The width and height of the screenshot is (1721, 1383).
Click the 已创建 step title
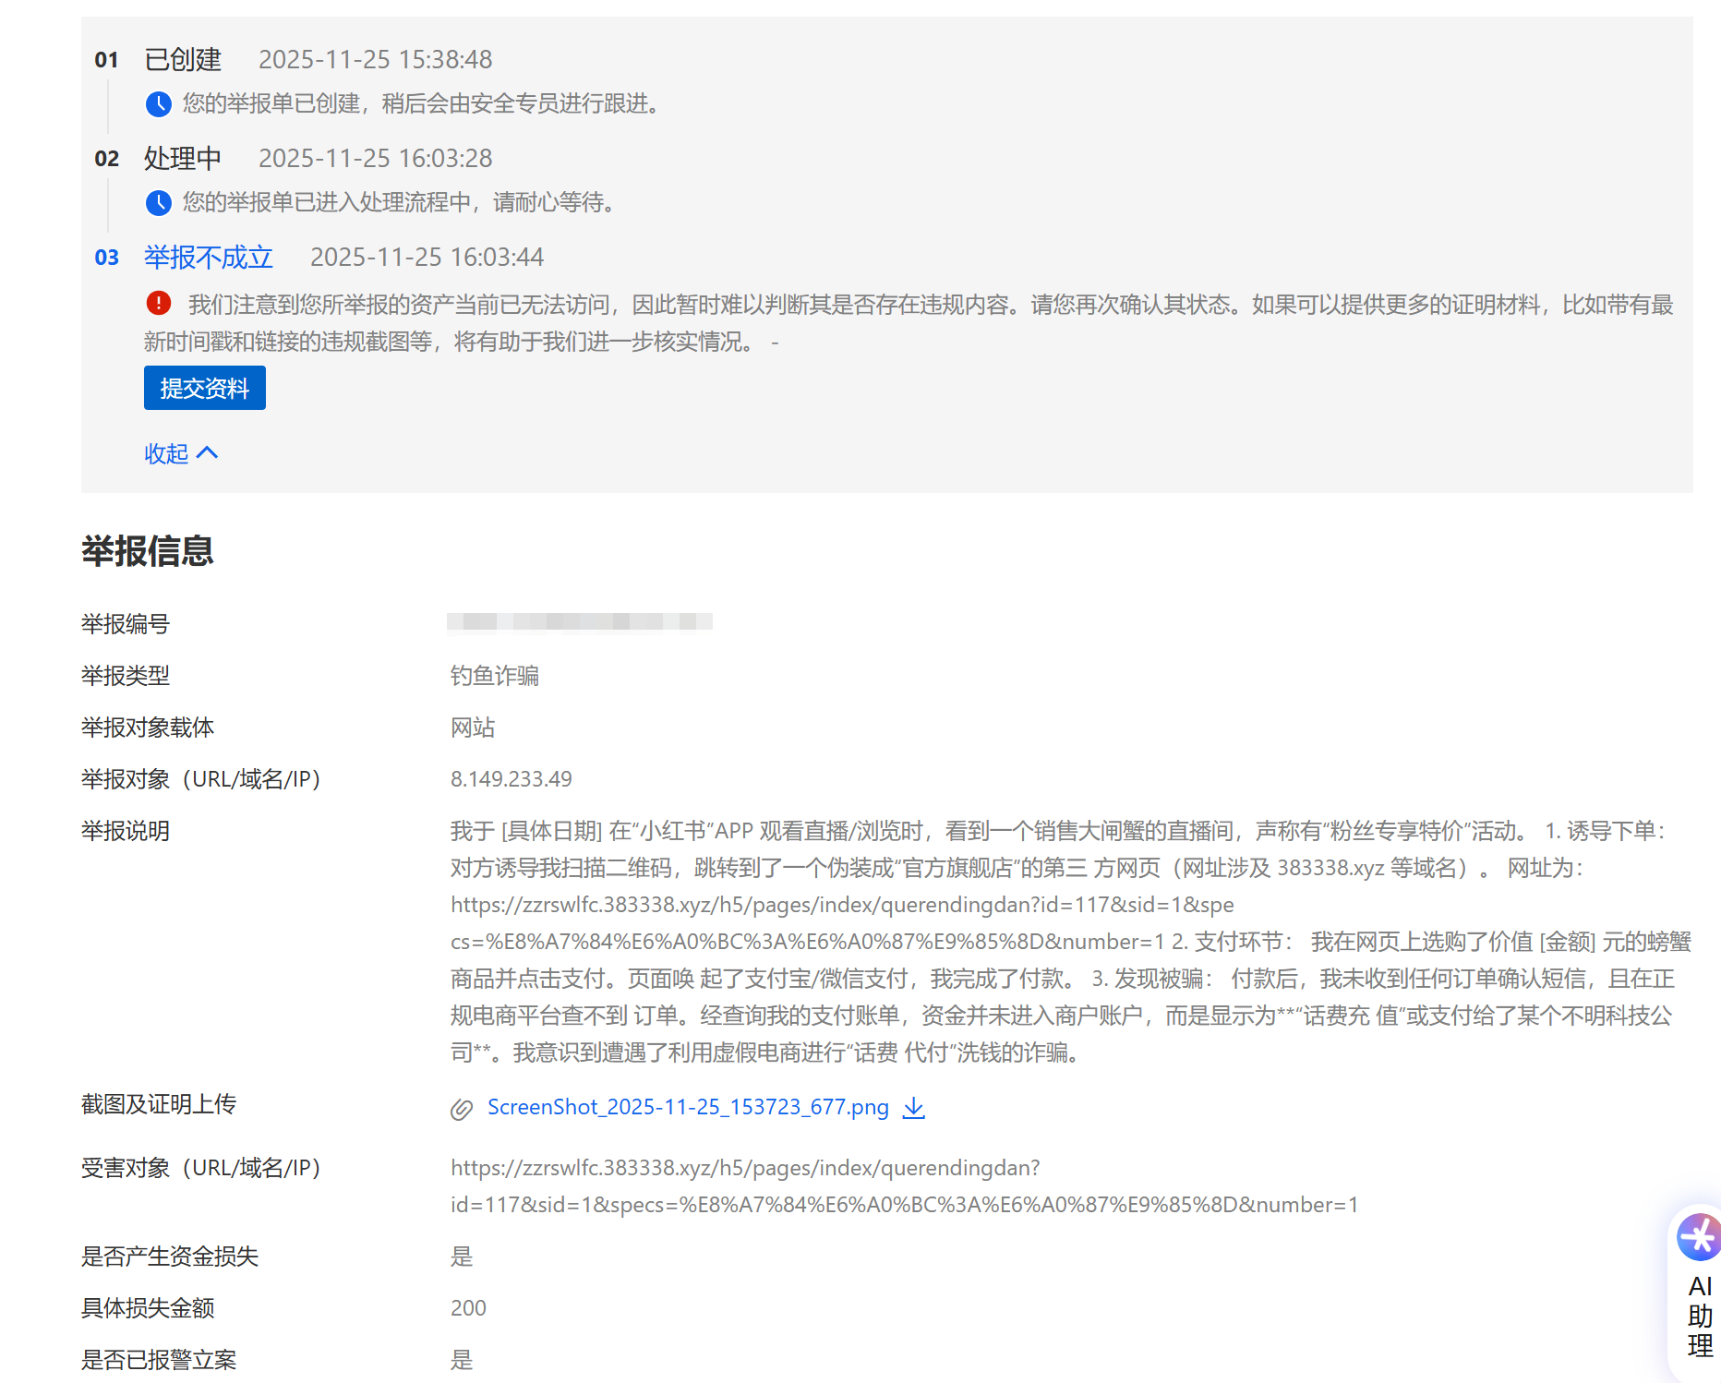[x=183, y=60]
